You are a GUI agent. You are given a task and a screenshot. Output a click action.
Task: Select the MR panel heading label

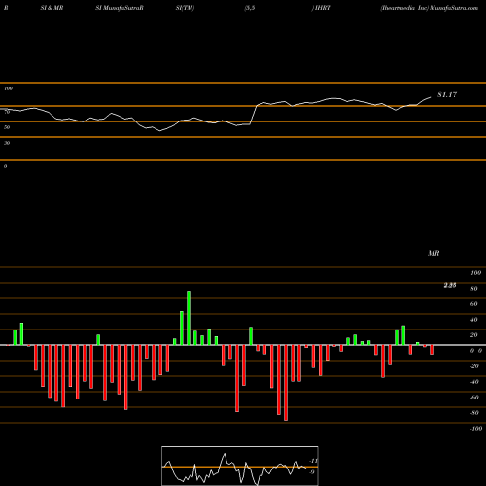434,253
